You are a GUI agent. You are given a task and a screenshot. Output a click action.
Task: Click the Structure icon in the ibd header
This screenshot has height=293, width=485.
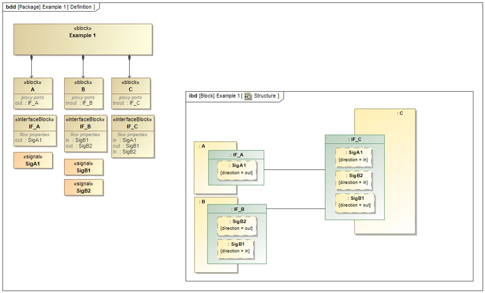[248, 96]
